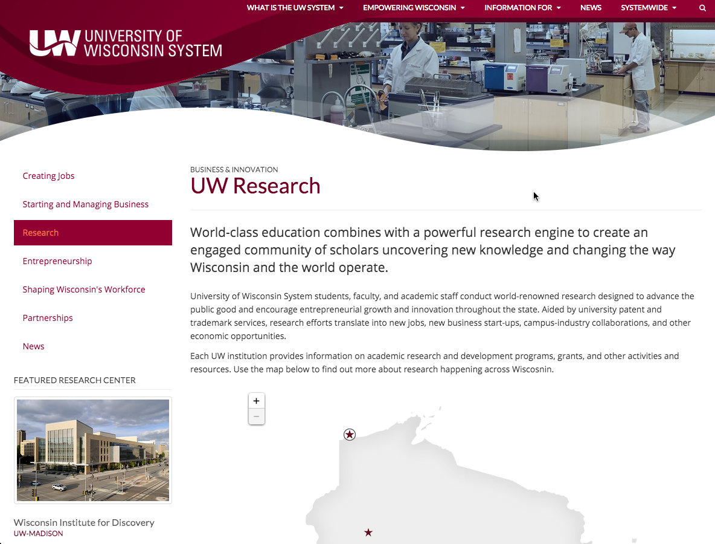Click the University of Wisconsin System logo
The height and width of the screenshot is (544, 715).
[x=126, y=43]
